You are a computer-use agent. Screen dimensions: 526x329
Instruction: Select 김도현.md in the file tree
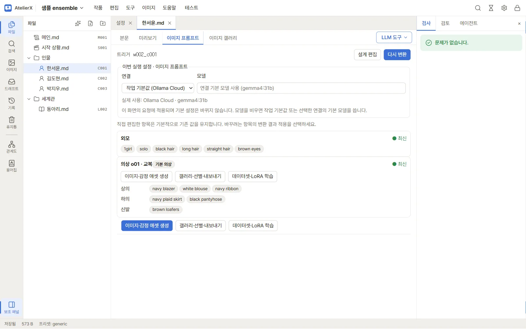click(67, 79)
